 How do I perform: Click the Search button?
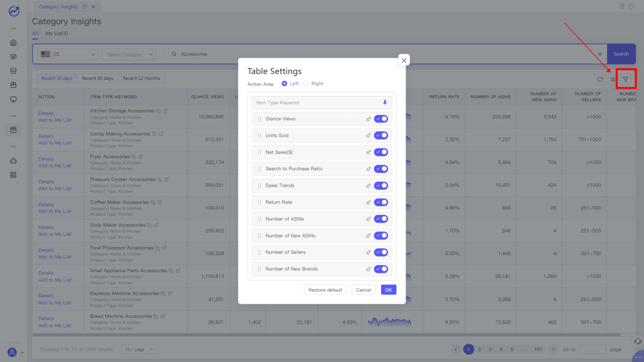pos(621,54)
